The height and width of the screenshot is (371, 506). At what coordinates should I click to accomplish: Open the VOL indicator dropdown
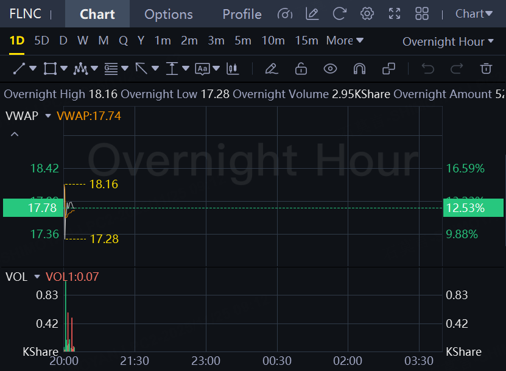37,277
